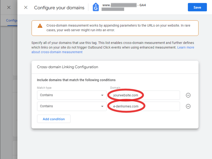Select the Cross-domain Linking Configuration header
Screen dimensions: 212x159
pos(67,67)
